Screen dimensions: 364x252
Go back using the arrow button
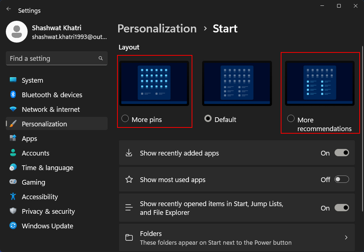[8, 8]
